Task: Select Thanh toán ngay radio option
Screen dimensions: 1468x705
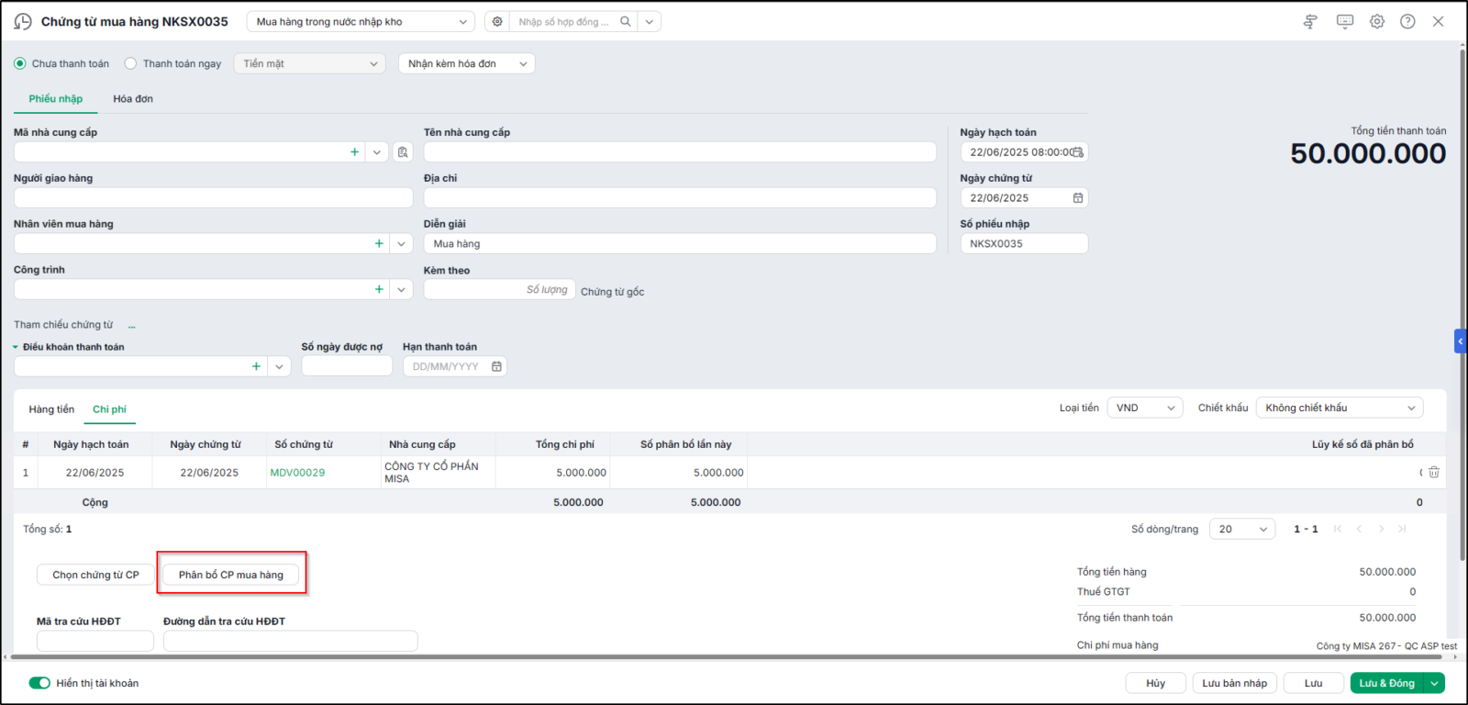Action: point(130,63)
